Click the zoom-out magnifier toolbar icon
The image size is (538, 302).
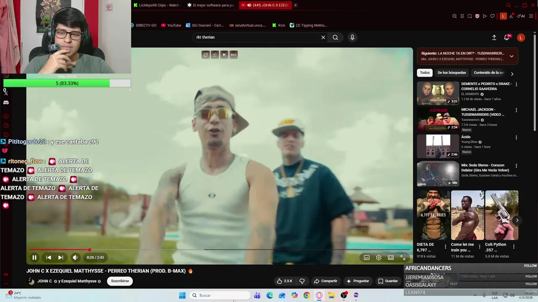[454, 16]
